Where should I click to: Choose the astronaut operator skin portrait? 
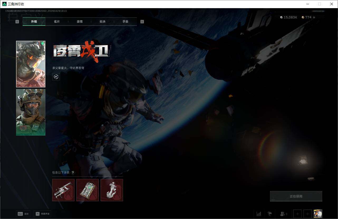pyautogui.click(x=31, y=64)
